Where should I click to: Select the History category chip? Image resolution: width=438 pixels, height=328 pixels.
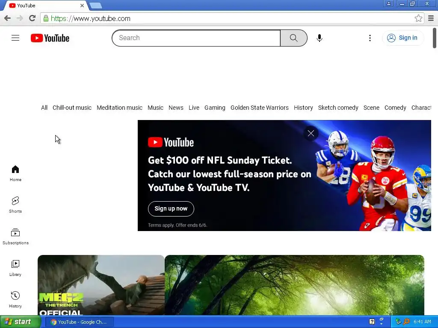[x=303, y=108]
